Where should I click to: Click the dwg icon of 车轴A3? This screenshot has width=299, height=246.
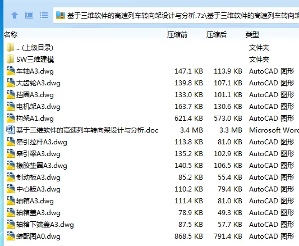(x=11, y=71)
